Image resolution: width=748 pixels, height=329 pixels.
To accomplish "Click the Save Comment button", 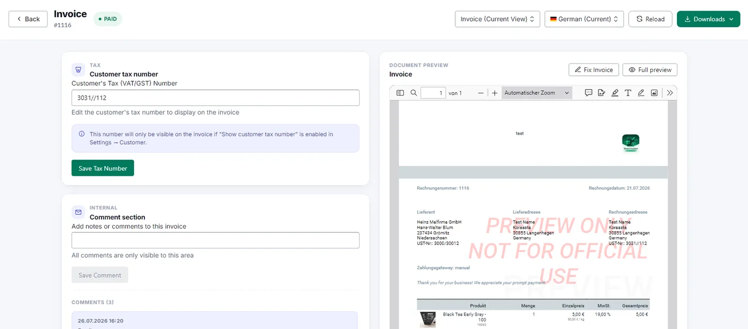I will (100, 275).
